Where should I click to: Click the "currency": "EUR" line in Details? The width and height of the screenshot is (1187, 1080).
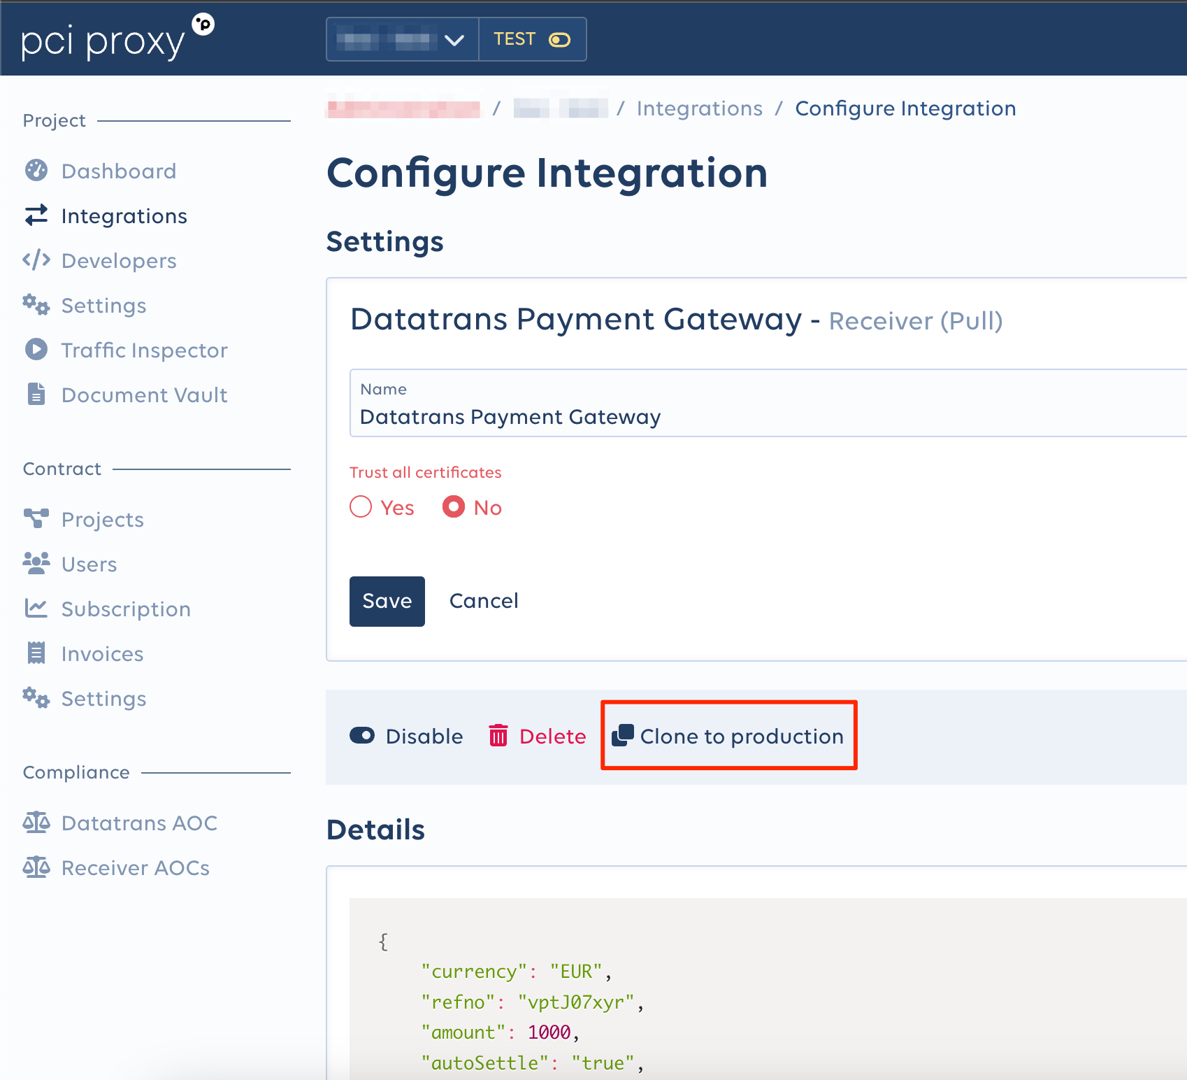pyautogui.click(x=517, y=972)
